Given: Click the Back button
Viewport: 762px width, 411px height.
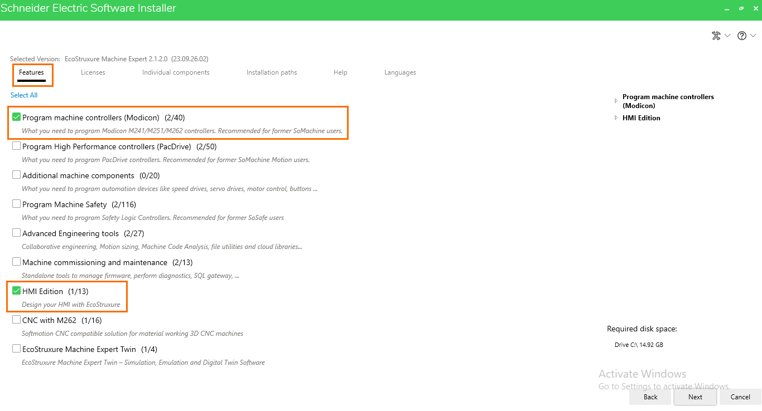Looking at the screenshot, I should pos(650,397).
